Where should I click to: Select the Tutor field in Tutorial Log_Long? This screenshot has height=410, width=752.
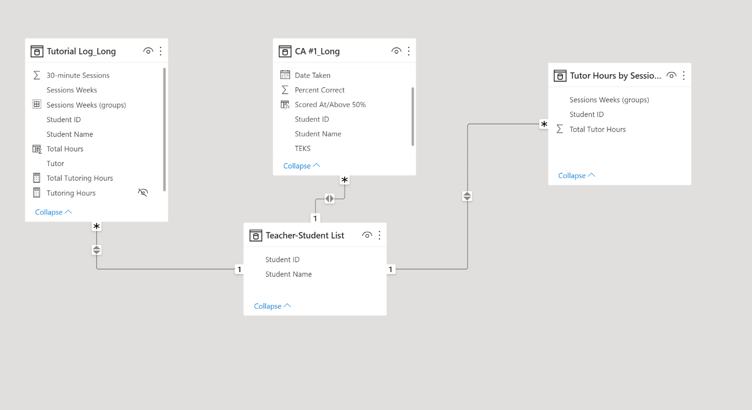click(55, 163)
